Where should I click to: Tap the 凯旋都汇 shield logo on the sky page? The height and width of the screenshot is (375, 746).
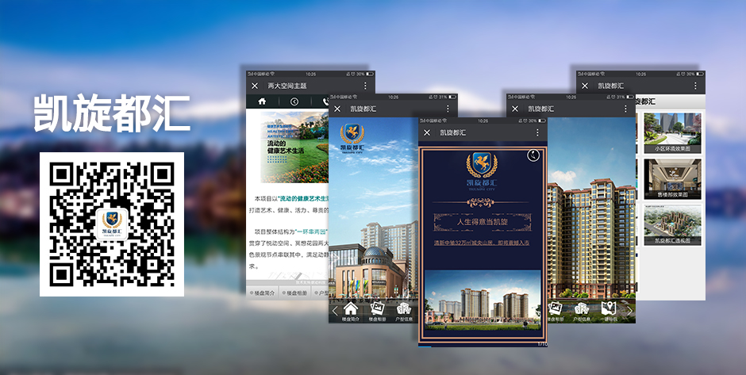(x=352, y=137)
